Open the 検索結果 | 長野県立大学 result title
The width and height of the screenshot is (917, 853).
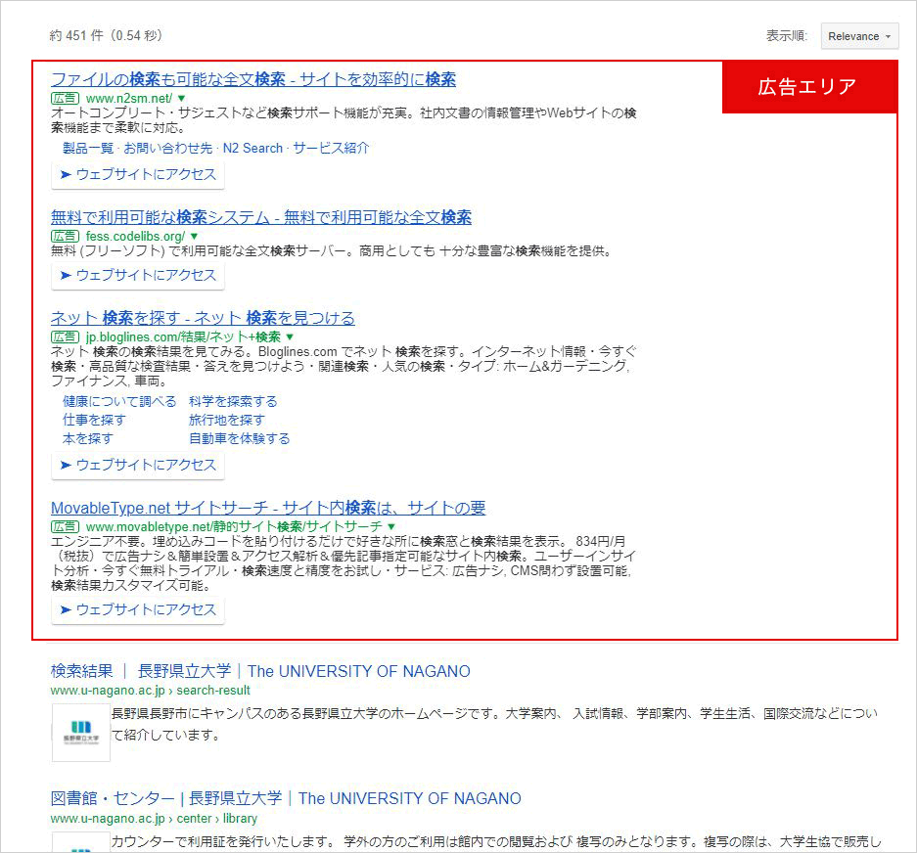pyautogui.click(x=260, y=671)
